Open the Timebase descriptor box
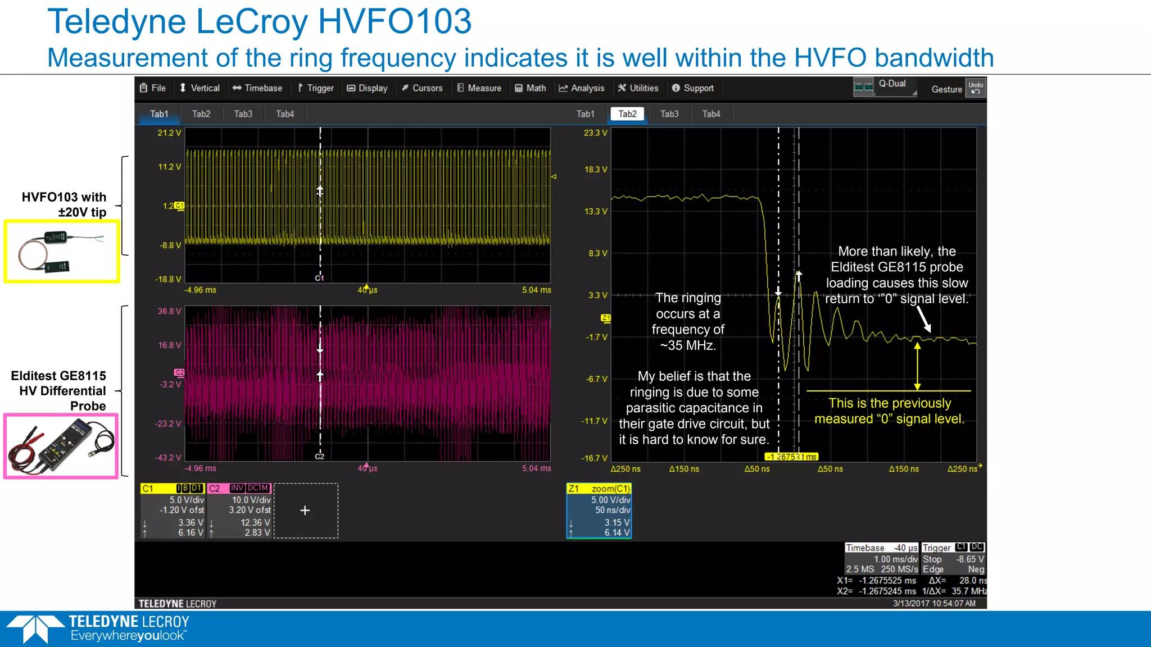The image size is (1151, 647). click(x=882, y=558)
